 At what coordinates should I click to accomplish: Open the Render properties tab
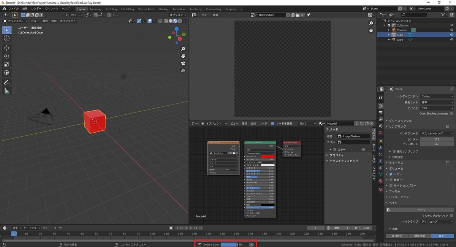click(x=380, y=106)
